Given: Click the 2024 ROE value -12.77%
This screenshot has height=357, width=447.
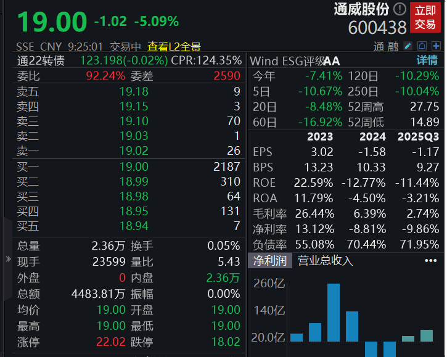Looking at the screenshot, I should click(364, 183).
